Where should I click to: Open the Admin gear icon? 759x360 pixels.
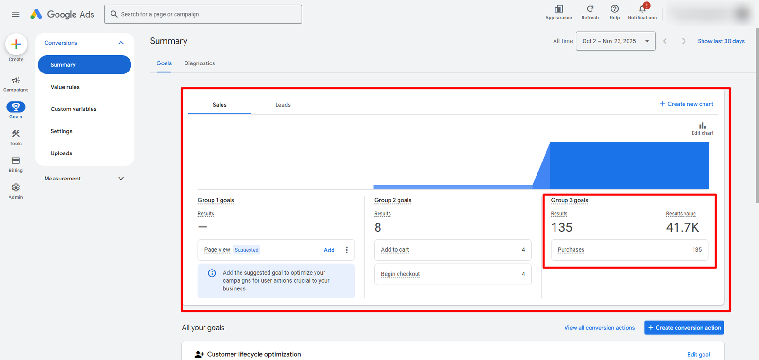(16, 188)
